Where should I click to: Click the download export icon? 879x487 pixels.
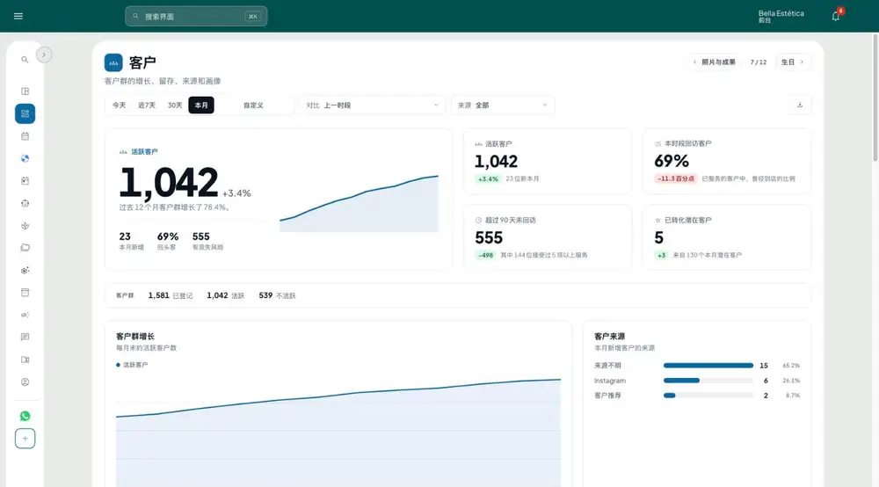[800, 105]
